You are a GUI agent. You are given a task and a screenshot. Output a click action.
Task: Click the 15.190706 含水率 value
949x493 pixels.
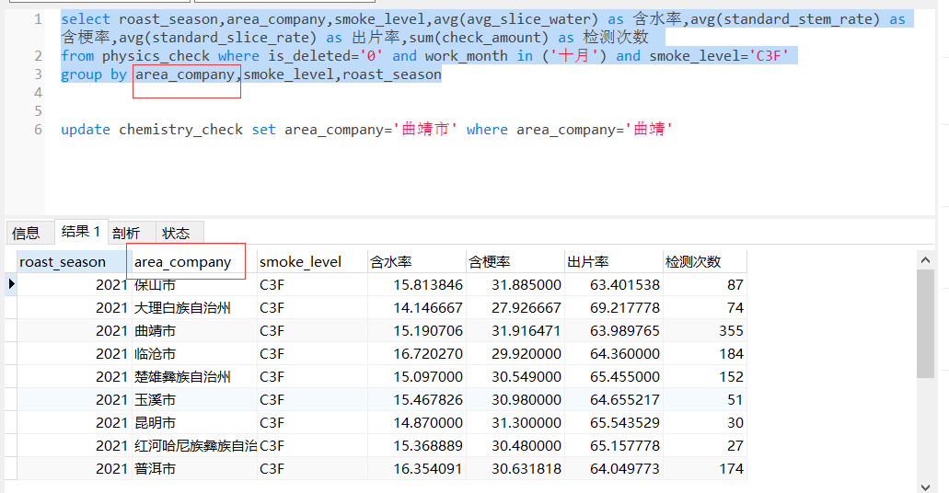[x=428, y=331]
